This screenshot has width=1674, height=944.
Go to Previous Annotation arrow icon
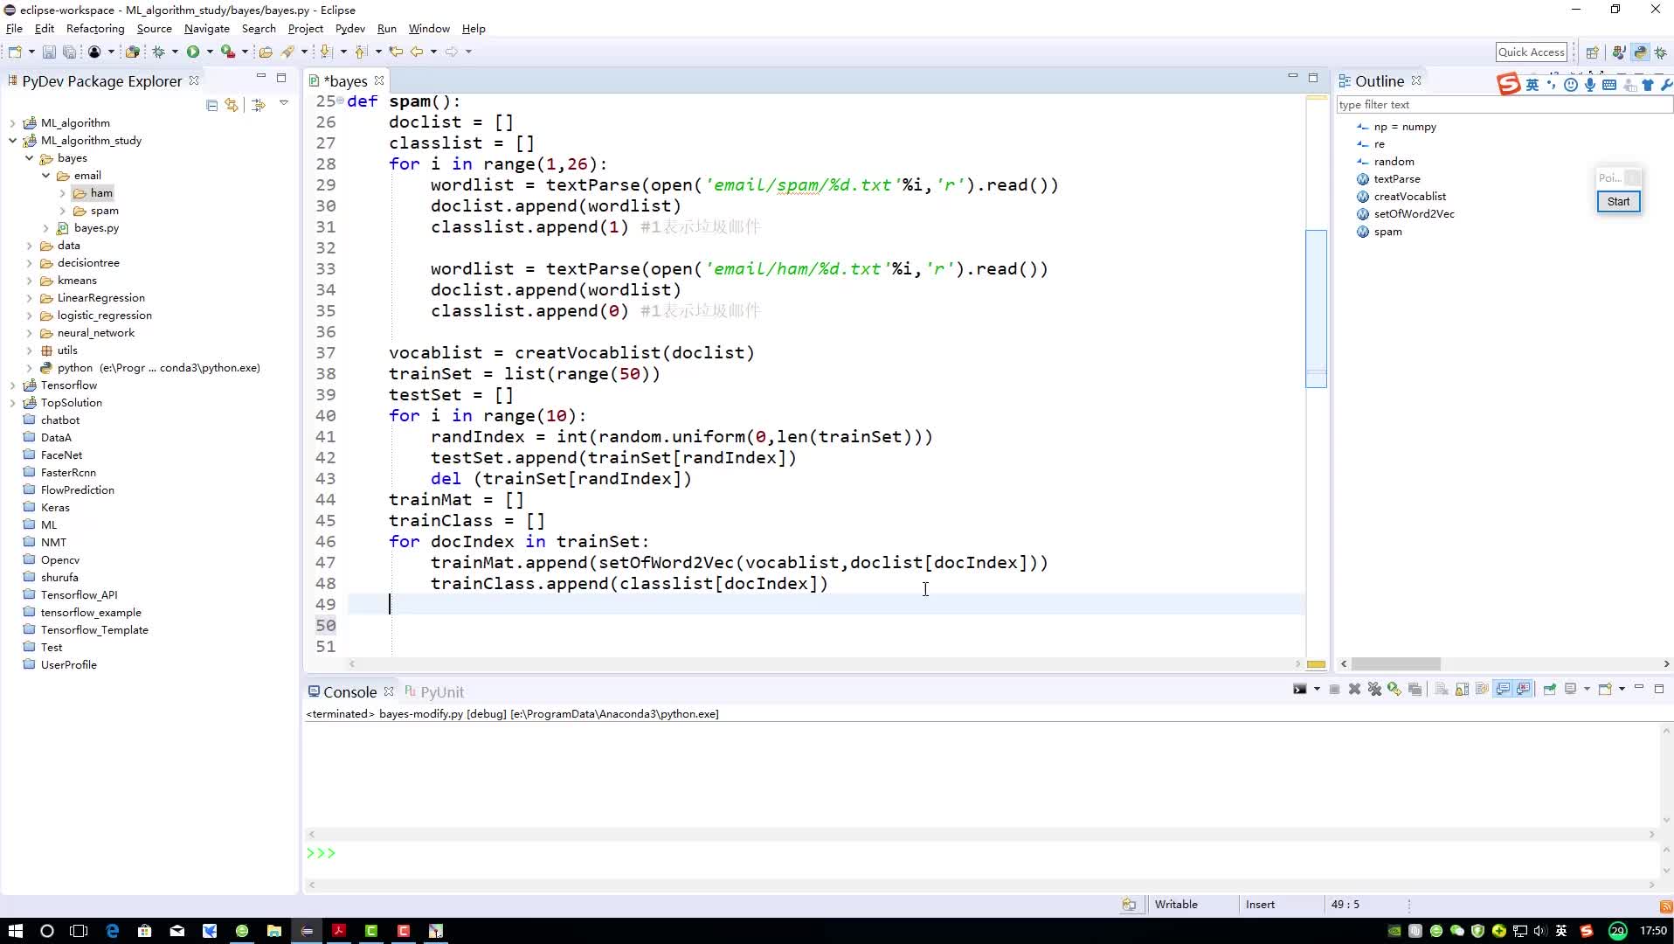361,52
